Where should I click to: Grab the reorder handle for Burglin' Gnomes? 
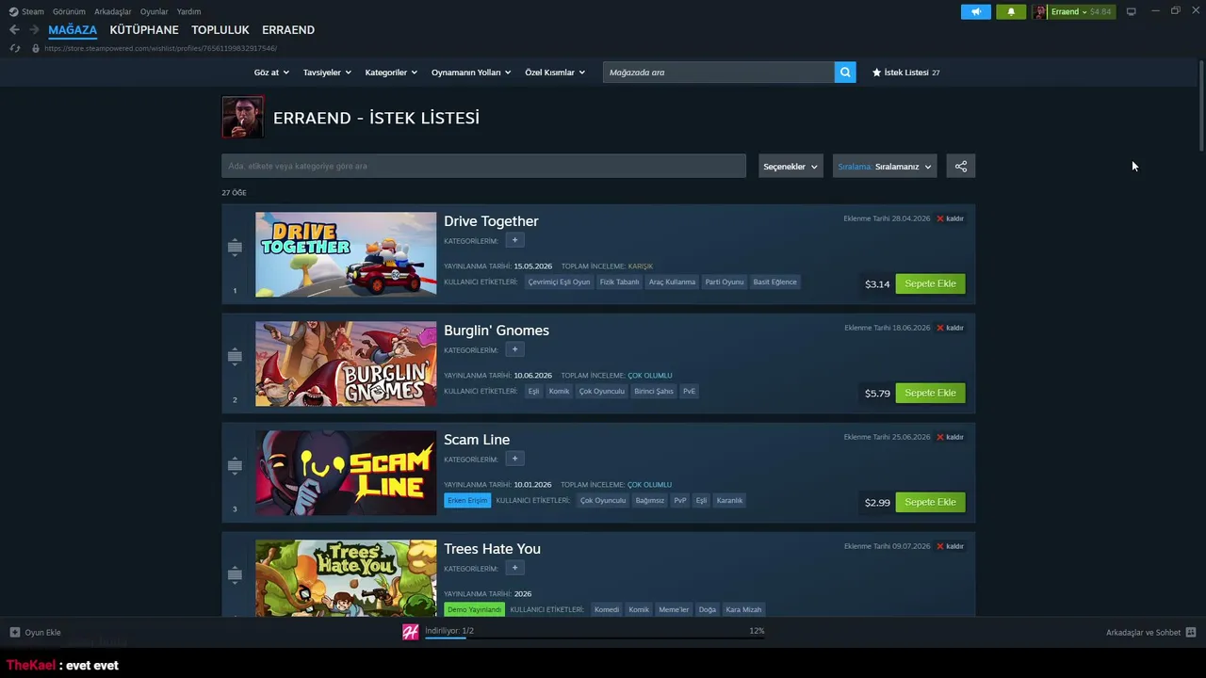pyautogui.click(x=235, y=356)
